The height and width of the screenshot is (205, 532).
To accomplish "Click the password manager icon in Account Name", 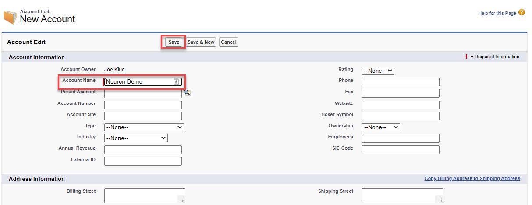I will pos(176,81).
